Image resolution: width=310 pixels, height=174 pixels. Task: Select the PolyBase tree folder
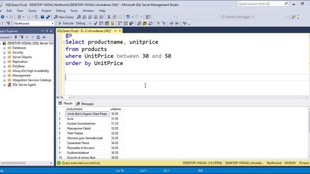click(18, 66)
